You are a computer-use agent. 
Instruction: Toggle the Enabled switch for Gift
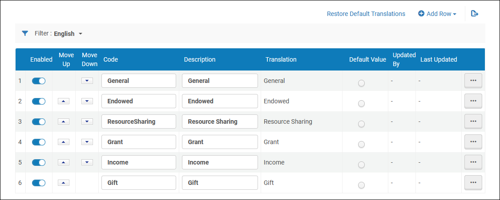click(39, 183)
